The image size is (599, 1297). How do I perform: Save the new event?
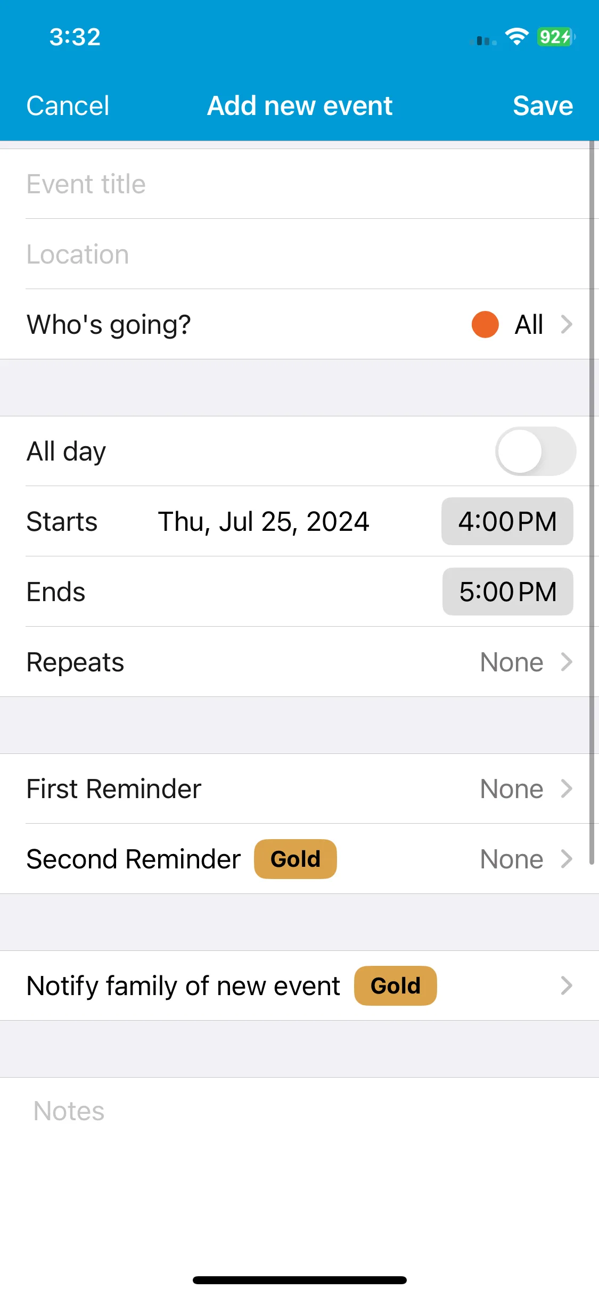click(543, 105)
